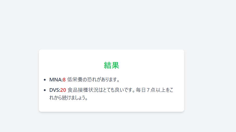Click the bold DVS: label
236x132 pixels.
[x=55, y=90]
